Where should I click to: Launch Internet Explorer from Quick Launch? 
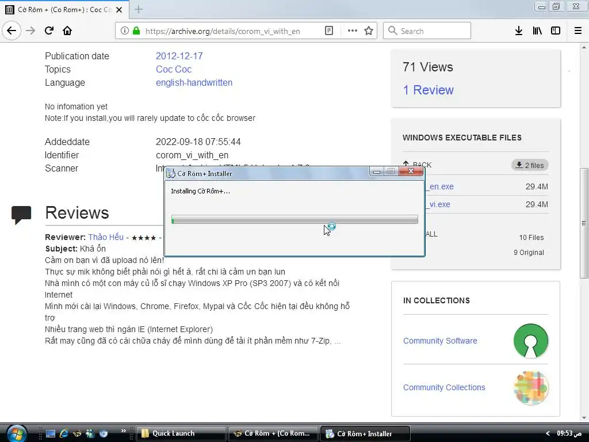(x=64, y=433)
